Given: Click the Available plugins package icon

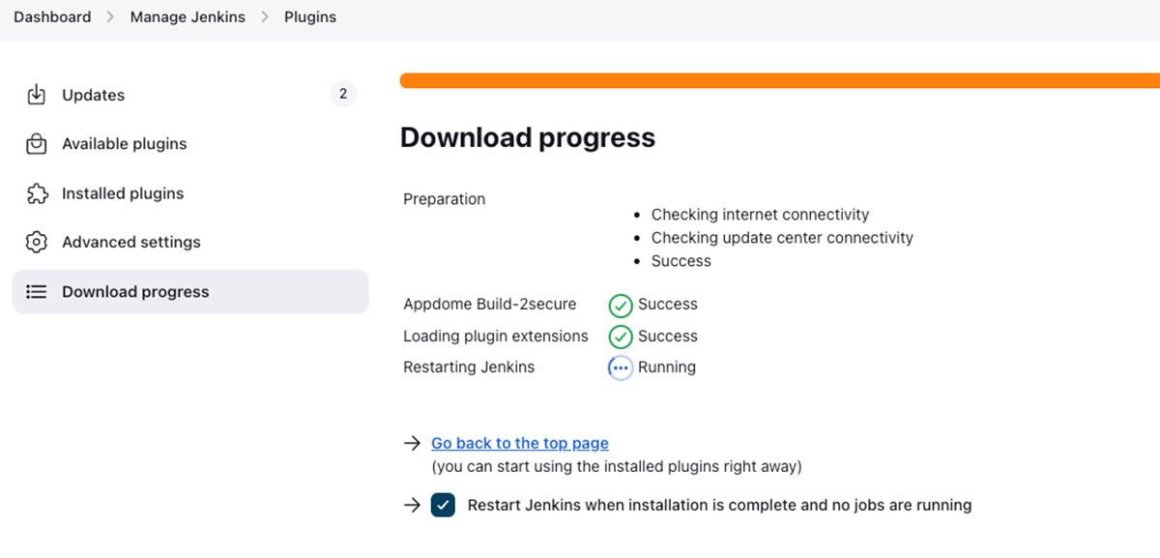Looking at the screenshot, I should click(37, 143).
